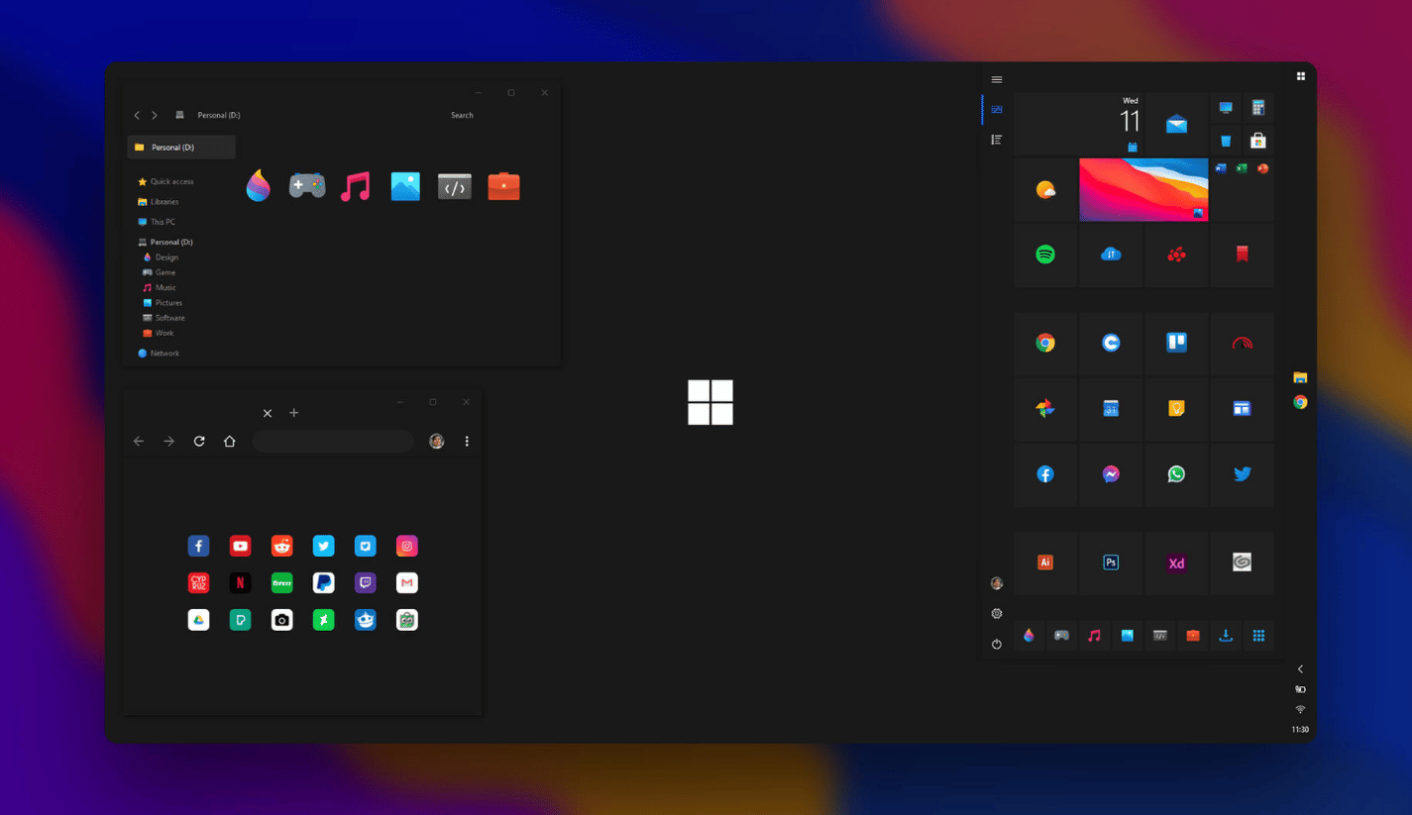
Task: Open Settings gear in Start menu
Action: 997,614
